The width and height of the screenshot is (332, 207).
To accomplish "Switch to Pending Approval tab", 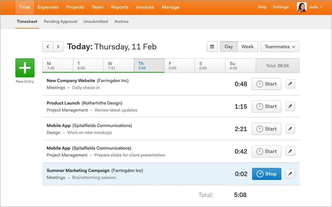I will tap(60, 22).
